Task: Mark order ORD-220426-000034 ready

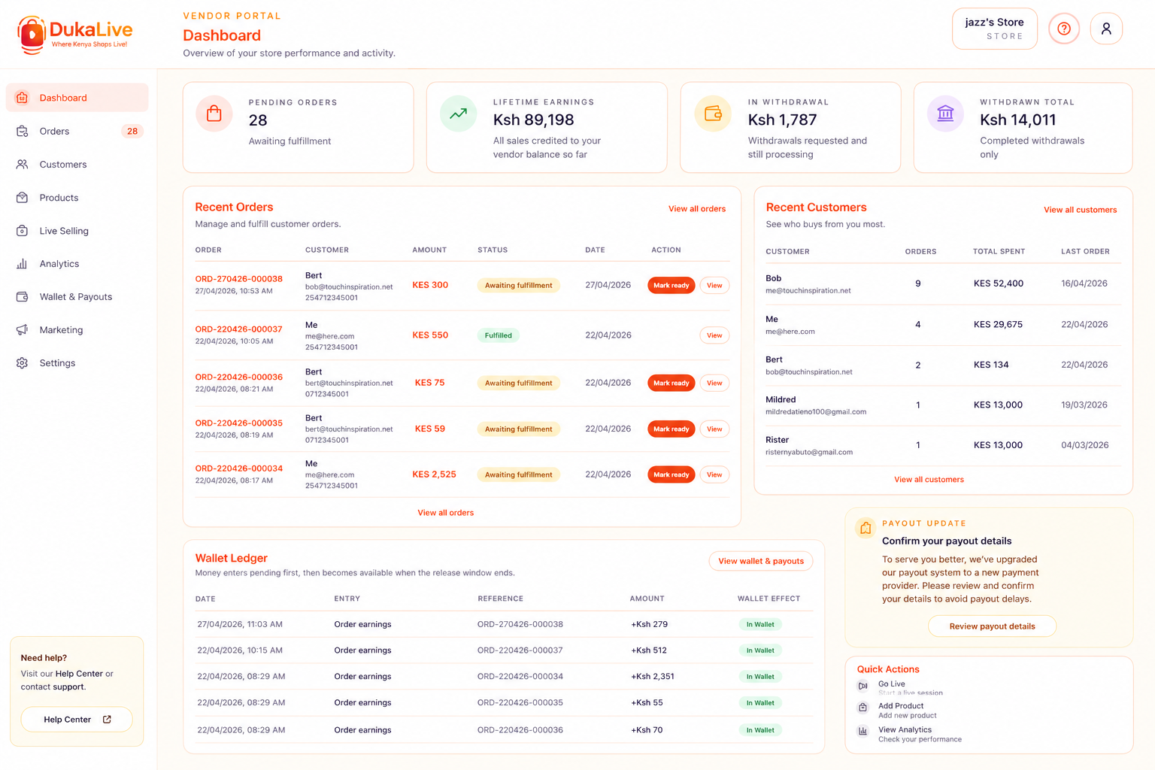Action: pyautogui.click(x=671, y=474)
